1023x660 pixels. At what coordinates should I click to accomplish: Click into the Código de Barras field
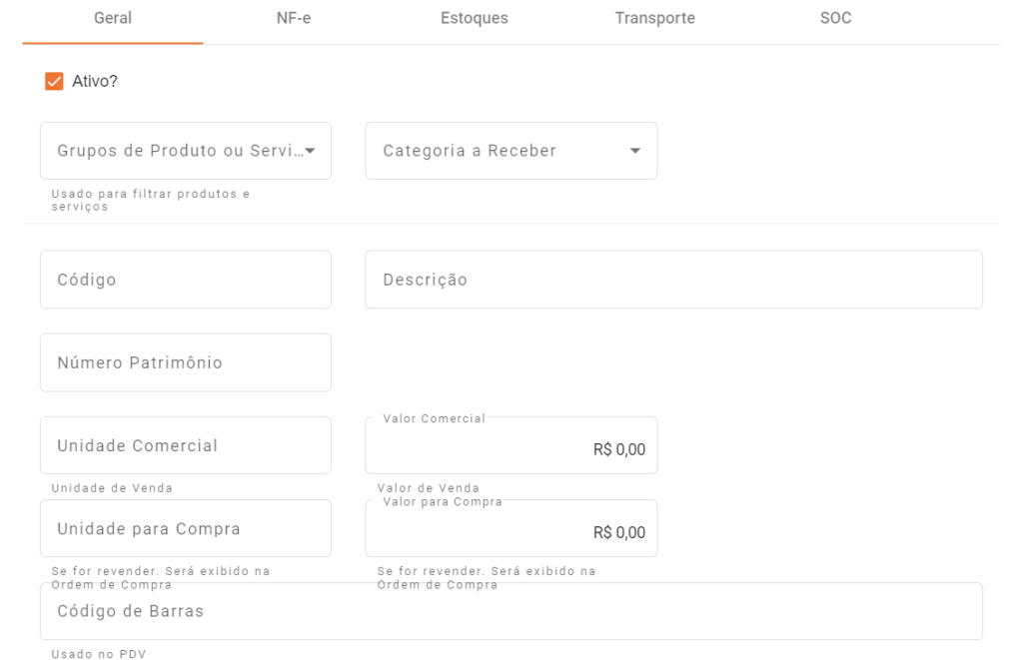[x=511, y=611]
